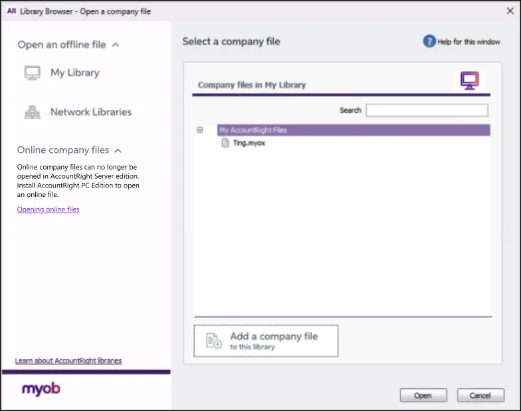Open Help for this window link

point(469,42)
